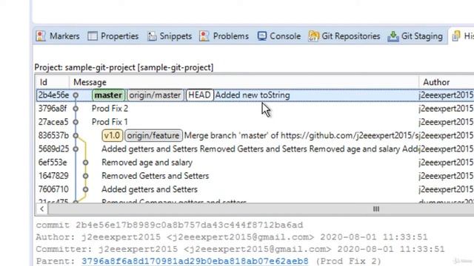Select Removed Getters and Setters commit

click(255, 176)
